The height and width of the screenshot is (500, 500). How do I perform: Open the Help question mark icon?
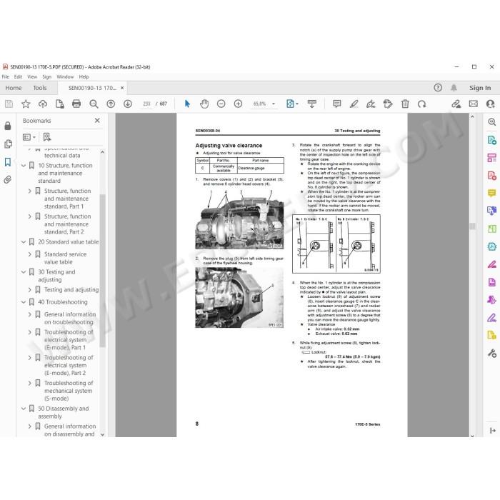point(438,87)
